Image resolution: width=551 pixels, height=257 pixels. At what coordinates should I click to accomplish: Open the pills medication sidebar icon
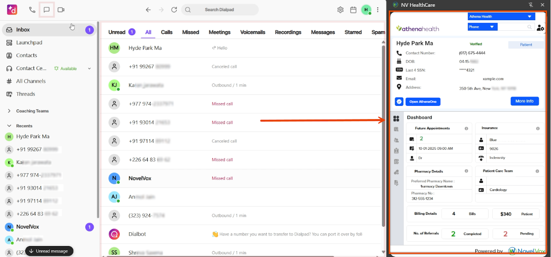396,172
